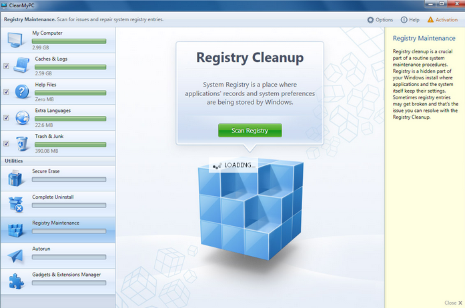Untick the Trash & Junk checkbox
Screen dimensions: 465x308
tap(6, 143)
